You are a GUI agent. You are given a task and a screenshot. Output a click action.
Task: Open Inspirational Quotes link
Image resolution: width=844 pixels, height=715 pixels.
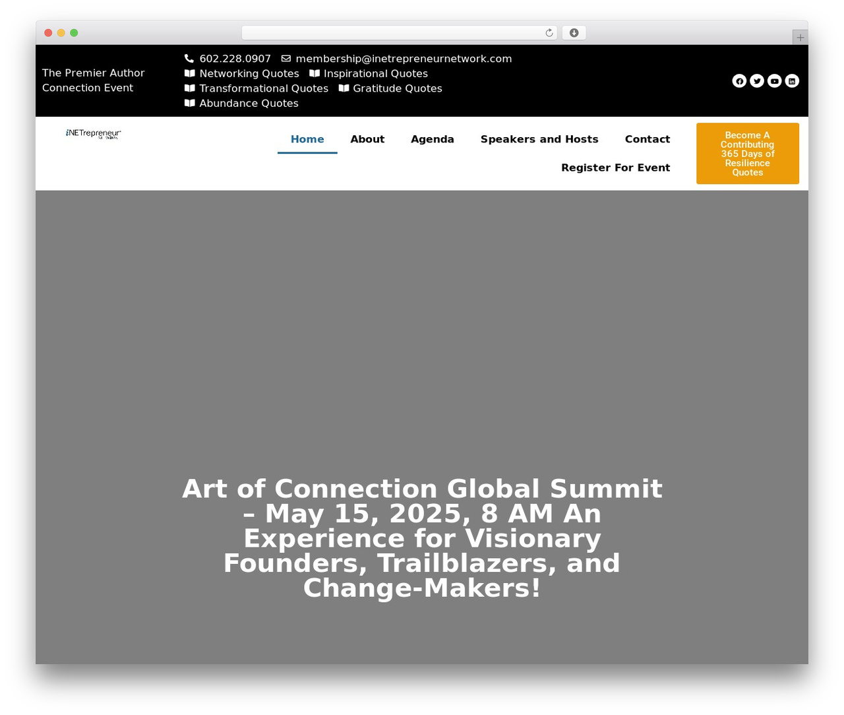pyautogui.click(x=376, y=74)
